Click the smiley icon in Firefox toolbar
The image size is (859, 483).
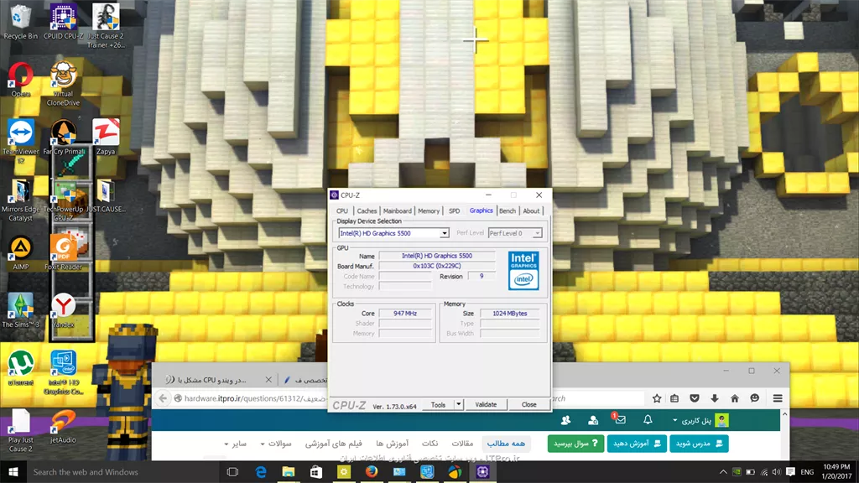[x=755, y=398]
